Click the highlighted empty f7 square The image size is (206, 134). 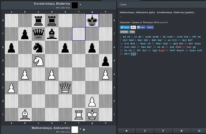(79, 34)
